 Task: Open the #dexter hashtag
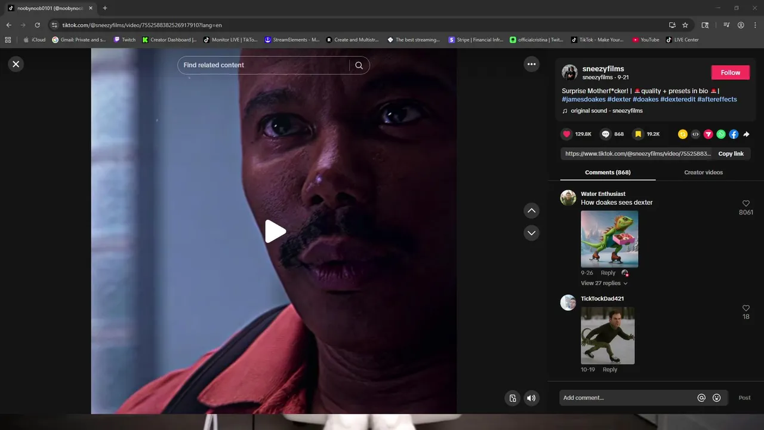619,99
